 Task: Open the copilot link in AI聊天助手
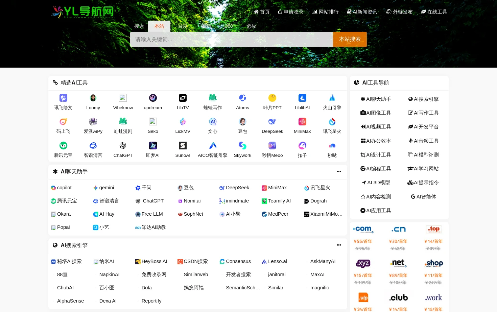click(62, 188)
